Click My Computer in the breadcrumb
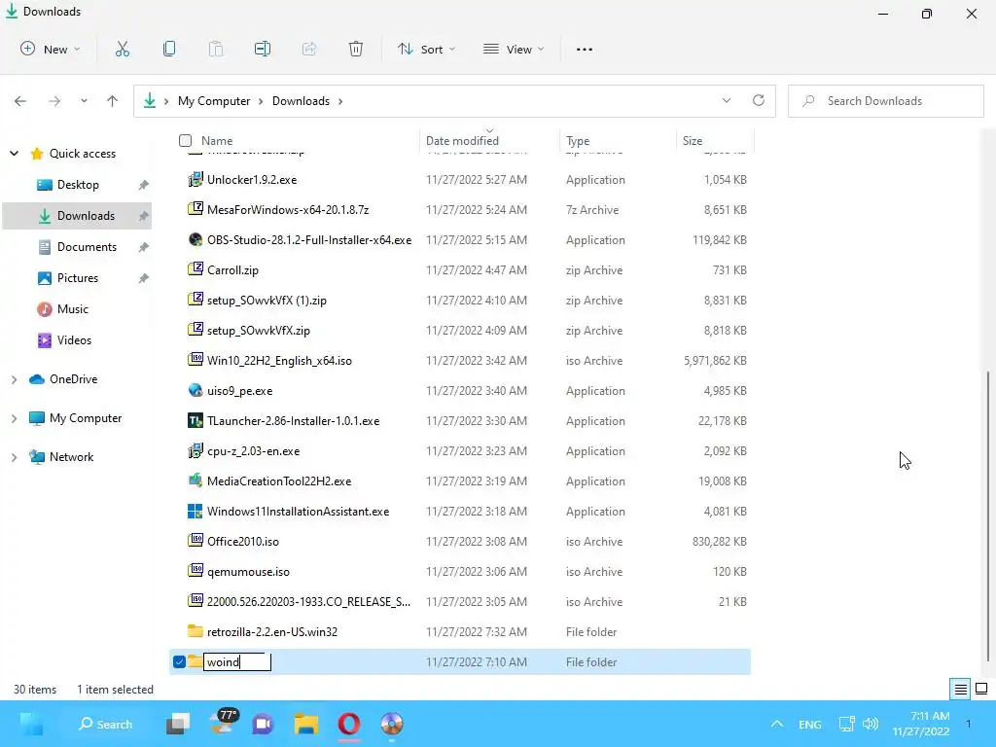The width and height of the screenshot is (996, 747). 214,101
